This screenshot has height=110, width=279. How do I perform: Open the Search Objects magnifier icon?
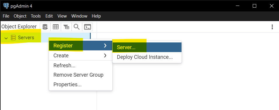click(77, 27)
